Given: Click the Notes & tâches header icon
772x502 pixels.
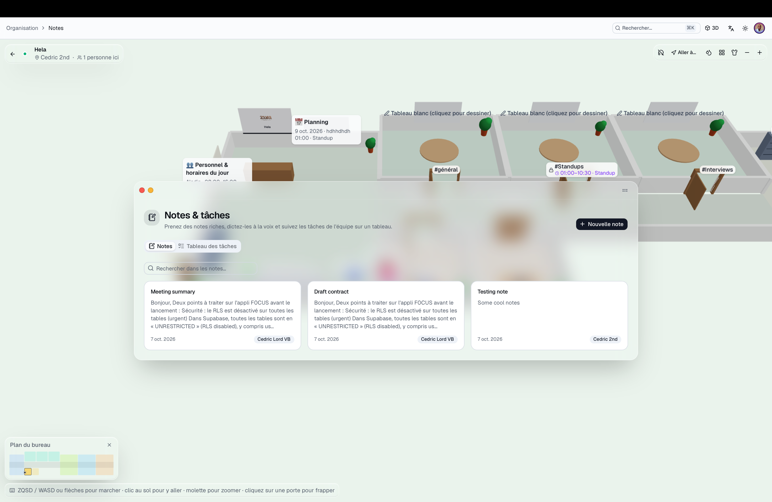Looking at the screenshot, I should 152,217.
